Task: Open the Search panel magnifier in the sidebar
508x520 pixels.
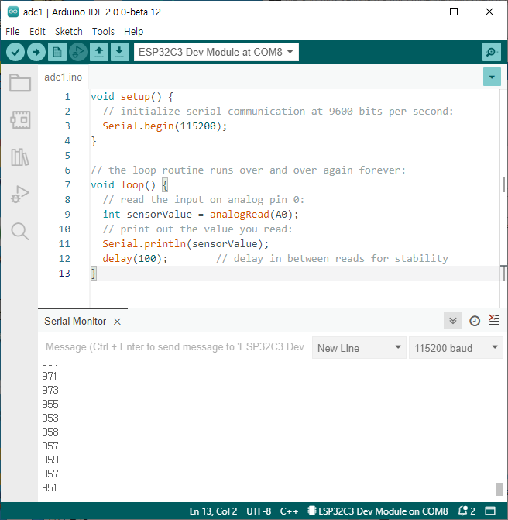Action: [20, 231]
